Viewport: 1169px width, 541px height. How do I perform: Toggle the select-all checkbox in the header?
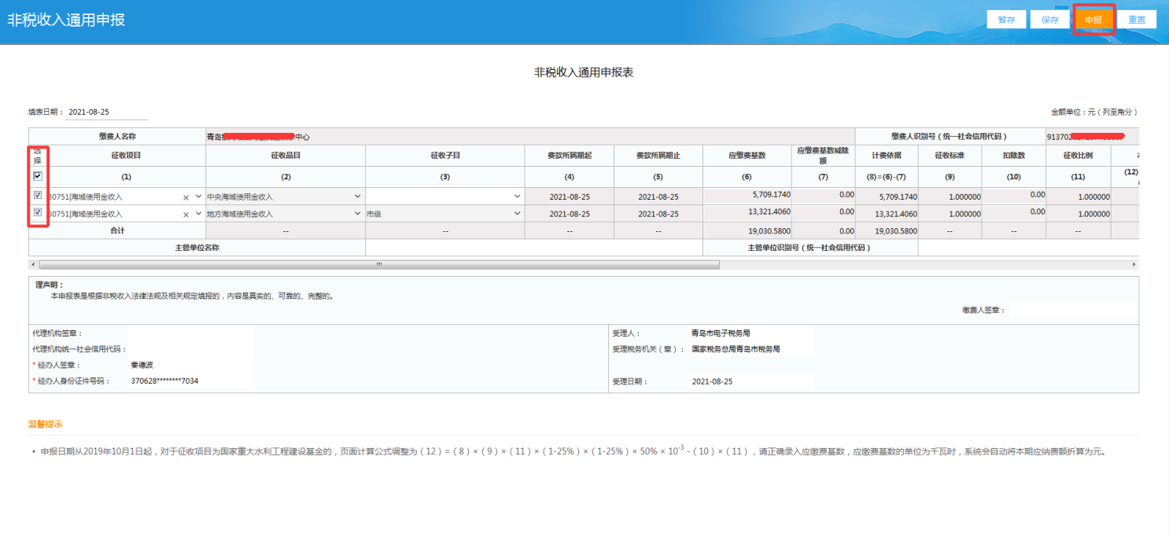[x=38, y=176]
